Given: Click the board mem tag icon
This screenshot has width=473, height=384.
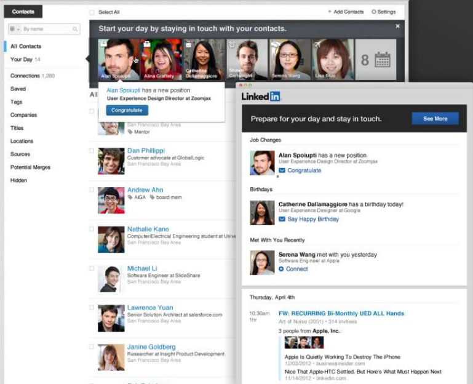Looking at the screenshot, I should tap(153, 198).
